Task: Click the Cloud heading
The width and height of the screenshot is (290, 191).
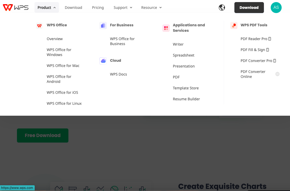Action: point(115,60)
